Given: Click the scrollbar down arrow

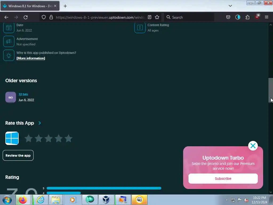Looking at the screenshot, I should pyautogui.click(x=271, y=192).
